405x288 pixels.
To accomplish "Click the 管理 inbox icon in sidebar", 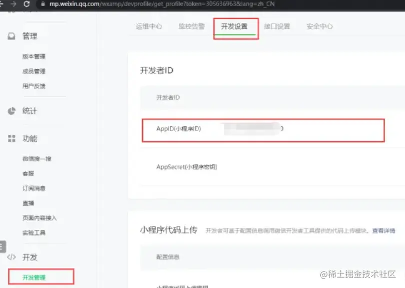I will (x=12, y=36).
